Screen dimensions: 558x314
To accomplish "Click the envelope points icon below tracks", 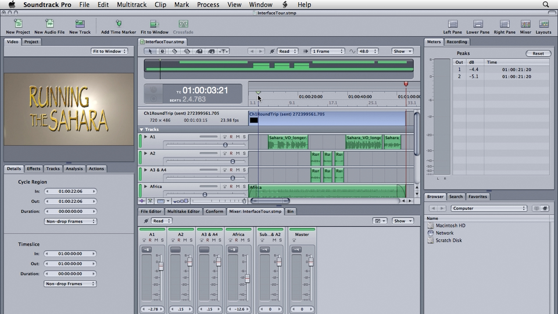I will pyautogui.click(x=142, y=201).
